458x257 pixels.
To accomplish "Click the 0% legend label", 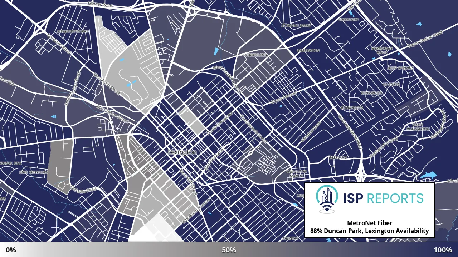I will pos(11,250).
